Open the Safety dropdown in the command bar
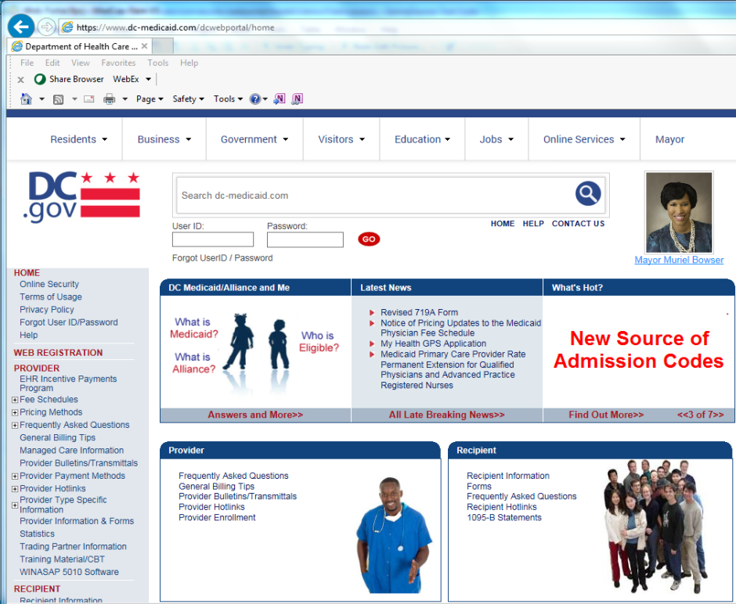736x604 pixels. [x=188, y=99]
